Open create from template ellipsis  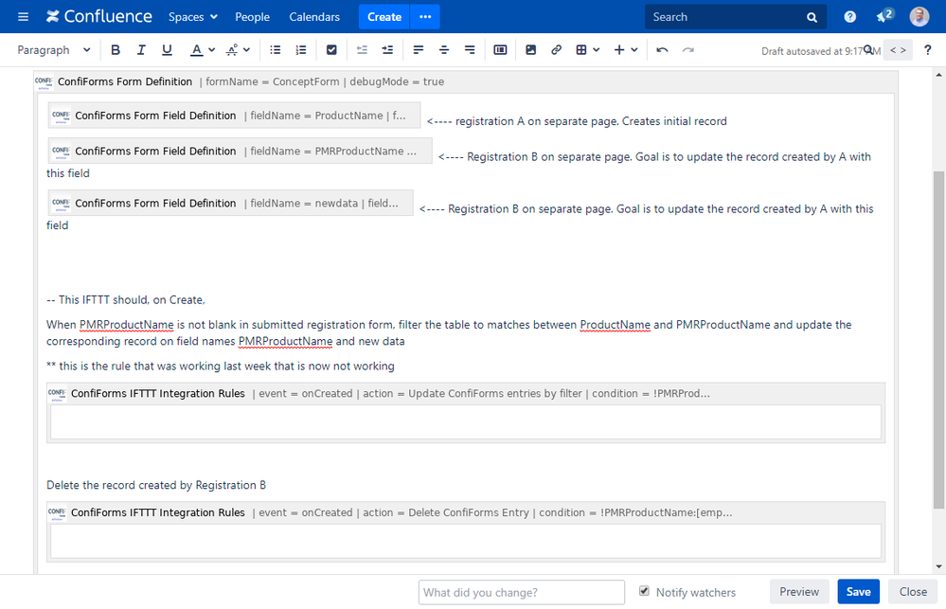(425, 17)
